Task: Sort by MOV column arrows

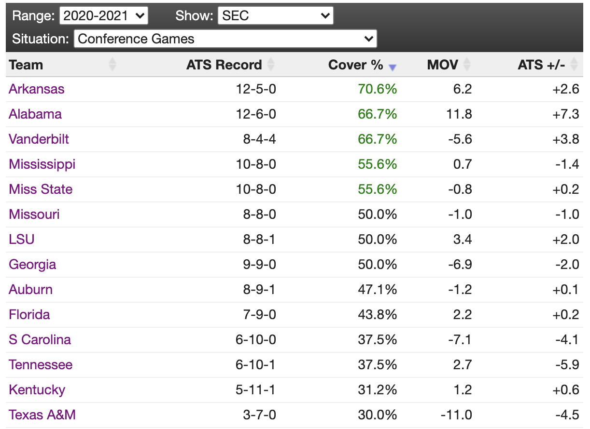Action: click(467, 64)
